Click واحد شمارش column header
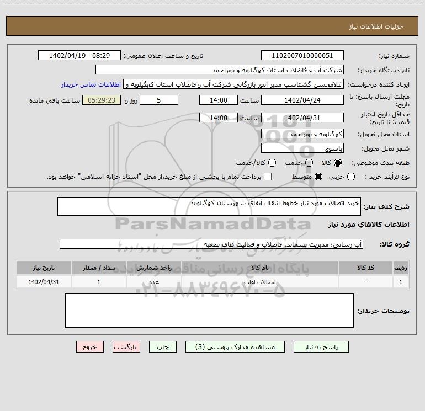 click(153, 268)
